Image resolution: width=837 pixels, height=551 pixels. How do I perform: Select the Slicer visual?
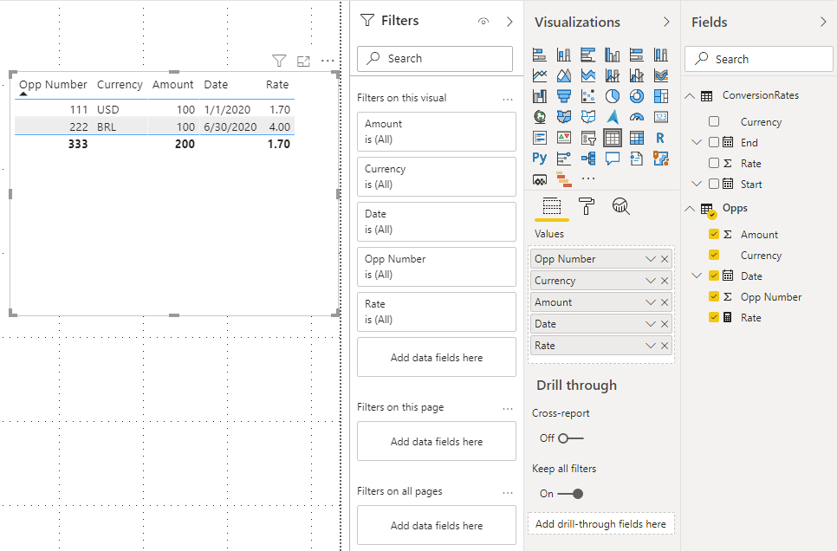click(587, 138)
